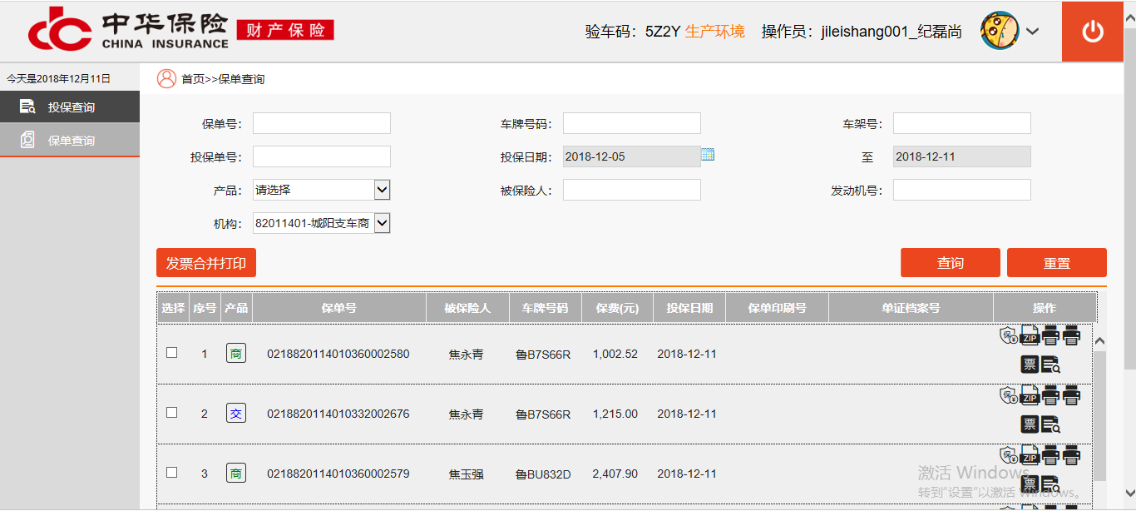Click the 首页 breadcrumb link
Screen dimensions: 1136x511
click(x=193, y=79)
